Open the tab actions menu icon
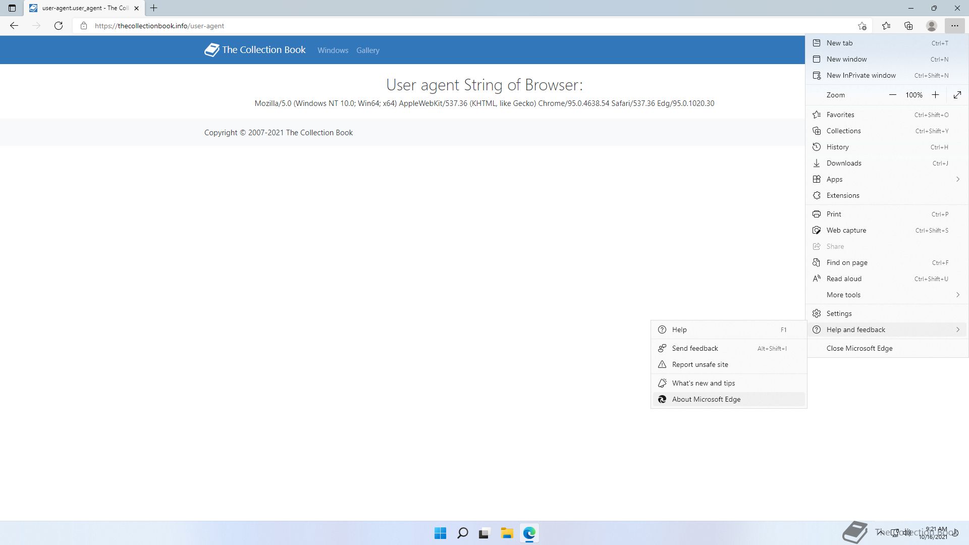This screenshot has height=545, width=969. pos(12,8)
